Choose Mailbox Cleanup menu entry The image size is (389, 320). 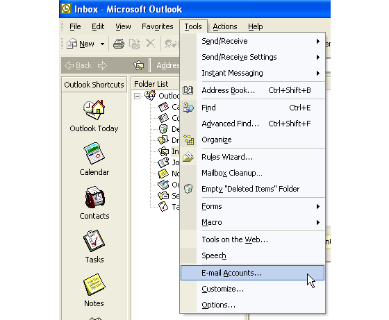pos(253,173)
